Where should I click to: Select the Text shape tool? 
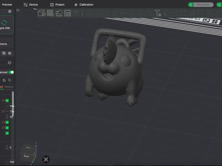point(158,13)
